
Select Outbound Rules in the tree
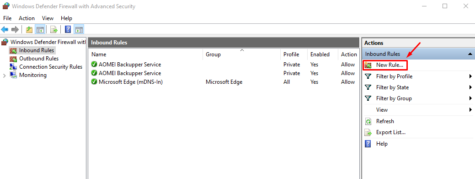coord(39,59)
